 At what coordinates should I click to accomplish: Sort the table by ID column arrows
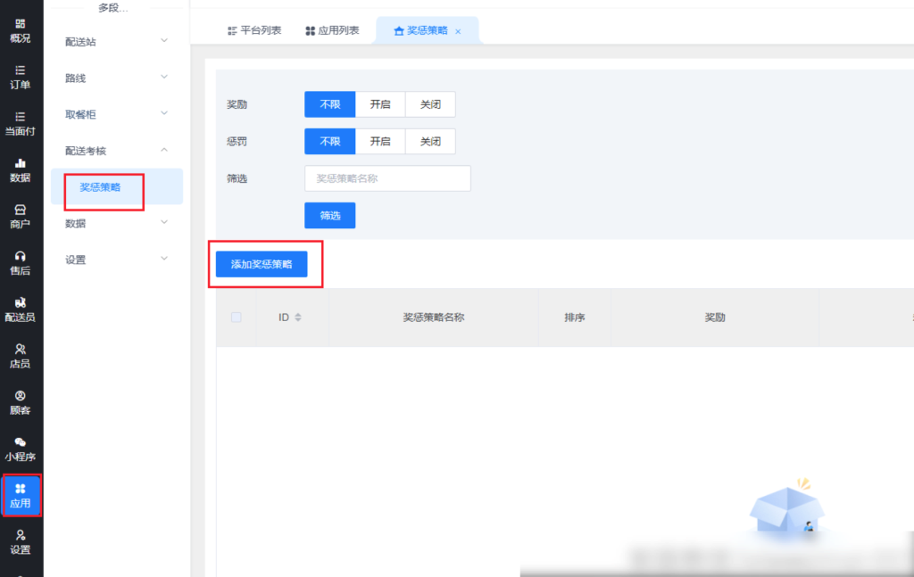[298, 317]
